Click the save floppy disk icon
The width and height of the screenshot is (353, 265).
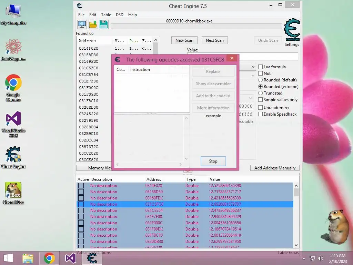103,24
